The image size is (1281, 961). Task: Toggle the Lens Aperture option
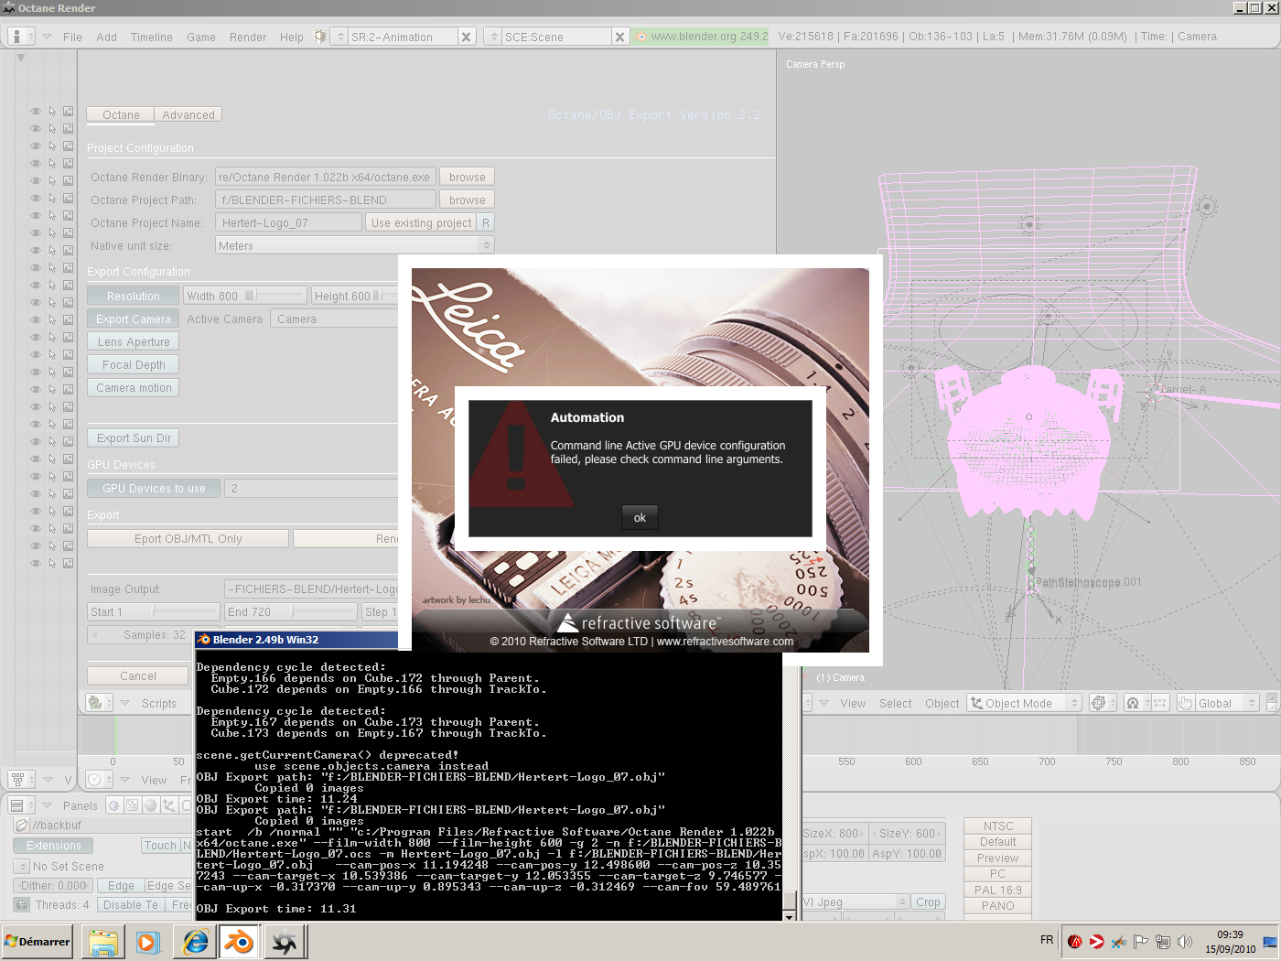(x=134, y=341)
